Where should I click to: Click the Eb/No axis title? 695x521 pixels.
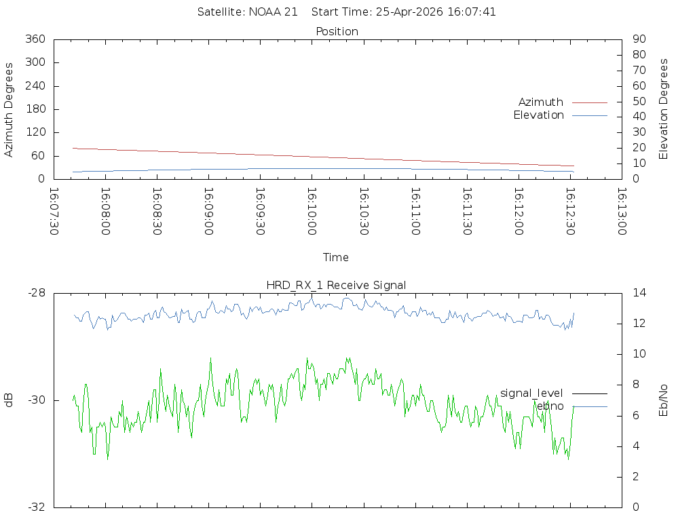click(664, 400)
